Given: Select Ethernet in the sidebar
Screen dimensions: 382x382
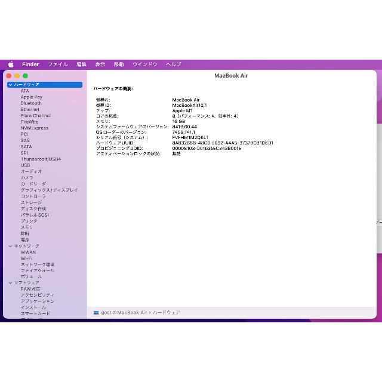Looking at the screenshot, I should (30, 110).
